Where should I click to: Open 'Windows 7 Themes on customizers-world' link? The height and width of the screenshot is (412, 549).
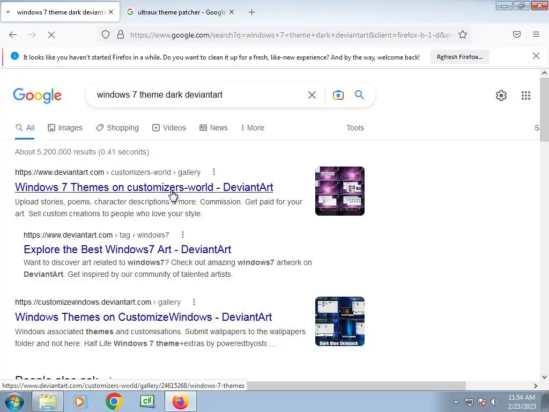(x=144, y=187)
